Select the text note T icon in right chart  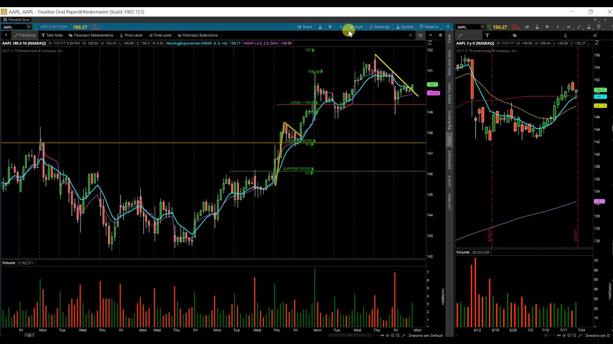pyautogui.click(x=487, y=35)
